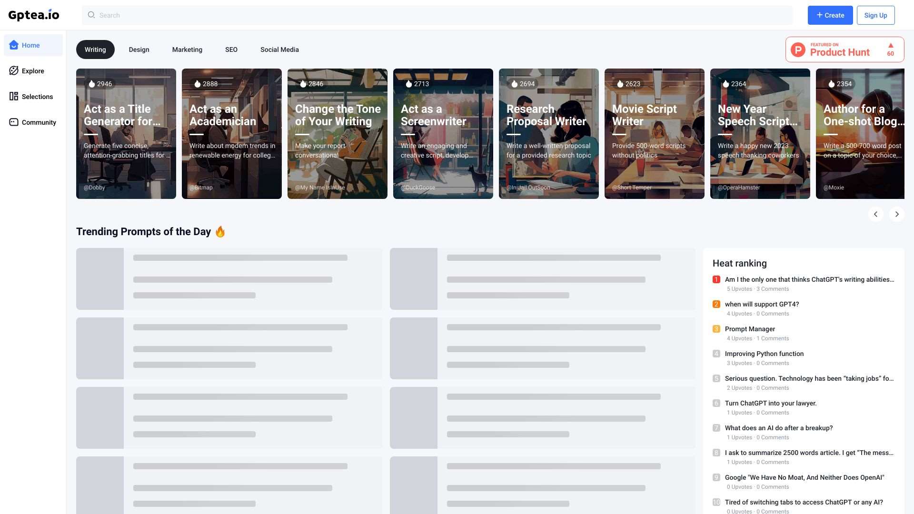Click the Selections layout icon
Viewport: 914px width, 514px height.
(x=14, y=97)
